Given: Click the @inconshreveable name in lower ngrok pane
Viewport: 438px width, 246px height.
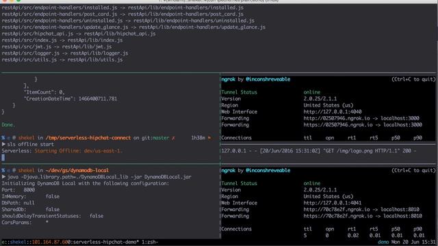Looking at the screenshot, I should 268,170.
